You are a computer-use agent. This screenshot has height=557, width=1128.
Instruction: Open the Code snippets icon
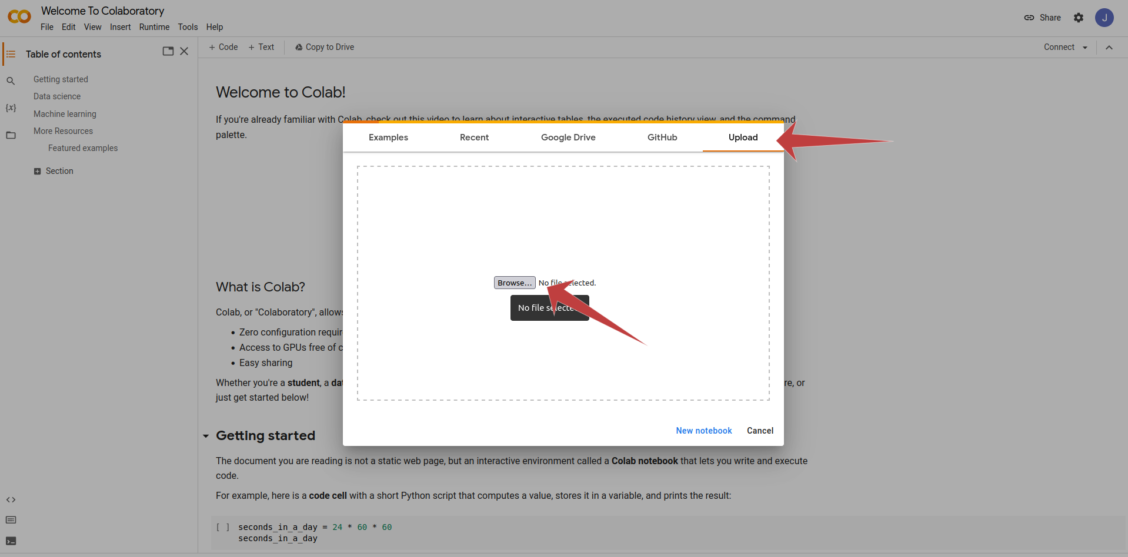coord(11,500)
